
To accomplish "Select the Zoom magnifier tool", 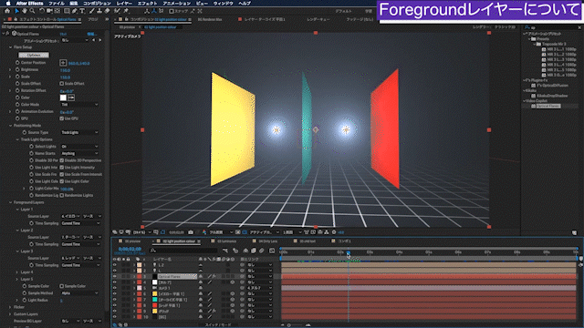I will click(x=33, y=11).
